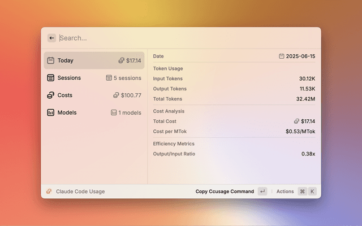Click the back arrow button
Screen dimensions: 362x226
(52, 38)
